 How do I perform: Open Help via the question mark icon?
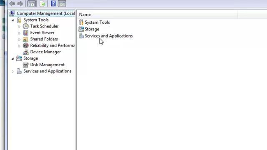tap(53, 4)
